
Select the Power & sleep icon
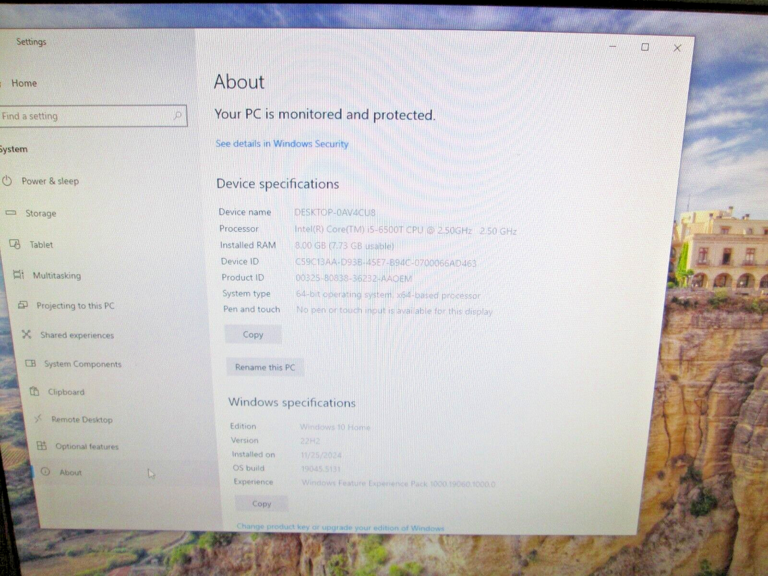[7, 181]
